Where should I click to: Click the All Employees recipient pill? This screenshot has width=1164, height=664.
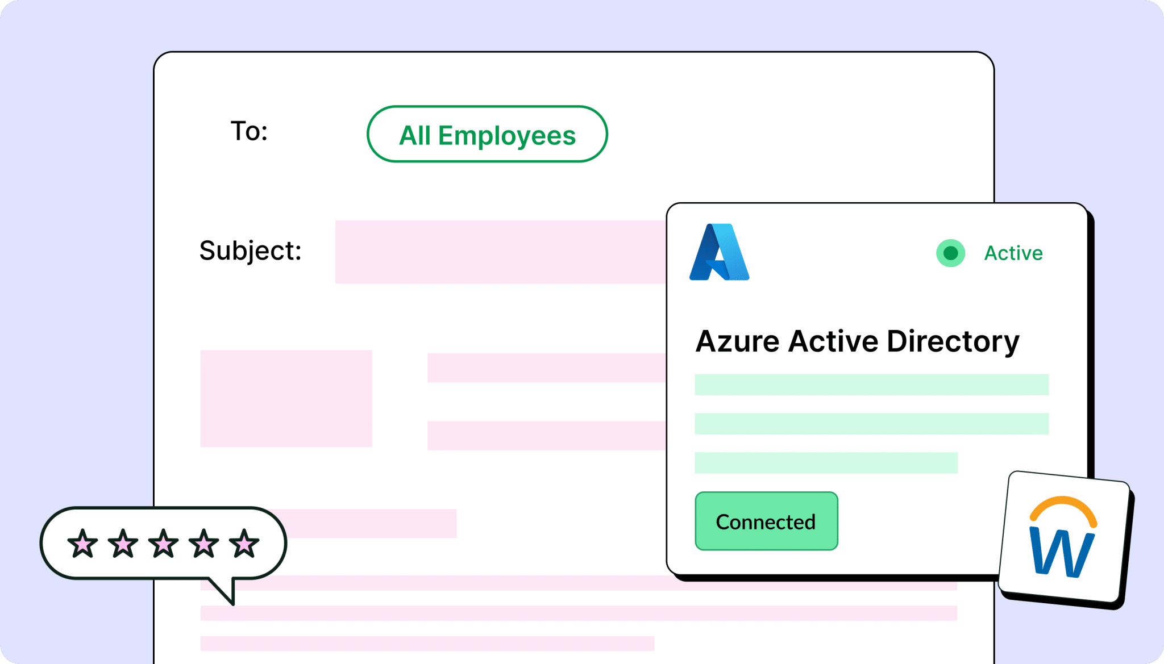point(487,134)
